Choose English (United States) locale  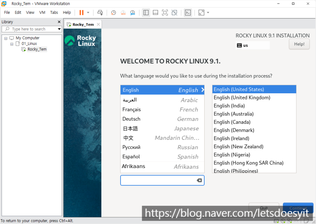[254, 89]
